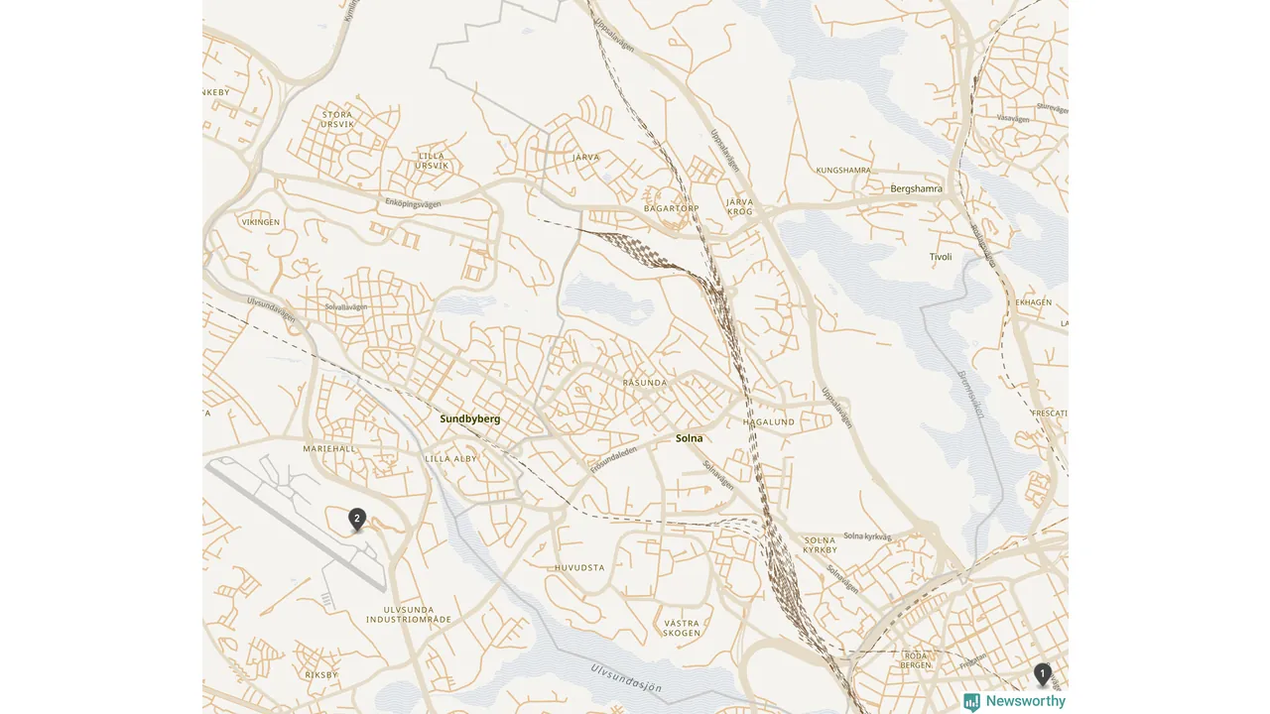Click the Hagalund district label
The width and height of the screenshot is (1270, 714).
[769, 422]
